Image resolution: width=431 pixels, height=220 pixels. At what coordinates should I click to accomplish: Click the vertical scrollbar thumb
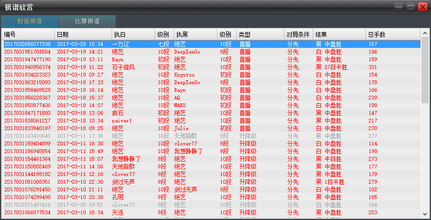coord(425,69)
